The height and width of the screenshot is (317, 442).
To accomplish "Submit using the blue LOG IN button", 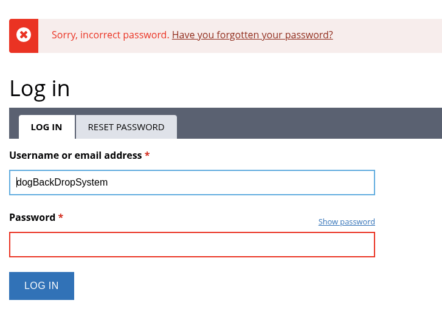I will [x=42, y=286].
